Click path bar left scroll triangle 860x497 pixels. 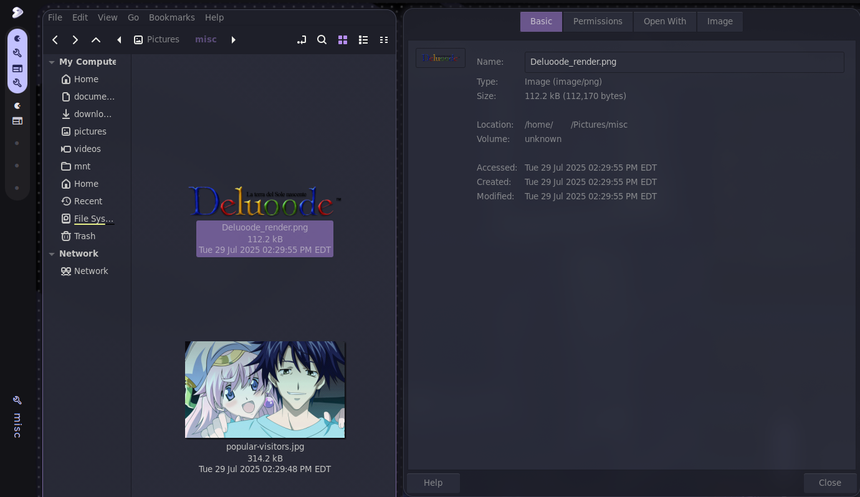(x=119, y=40)
